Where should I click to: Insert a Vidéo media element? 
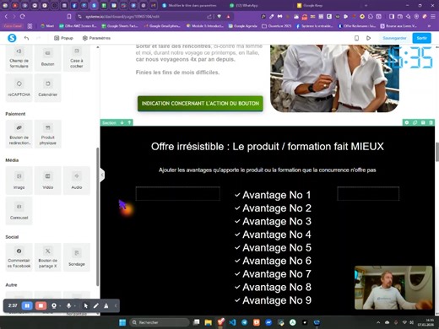[47, 181]
